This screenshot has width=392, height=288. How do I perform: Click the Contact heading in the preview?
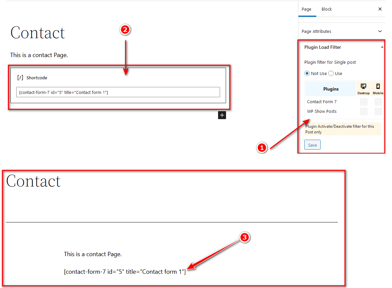coord(33,181)
